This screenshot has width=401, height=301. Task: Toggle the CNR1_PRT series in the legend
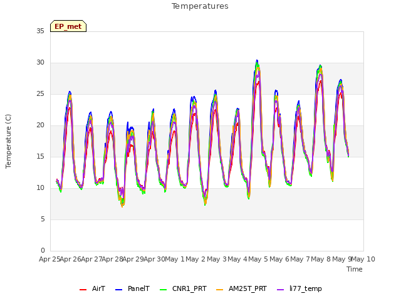pos(183,289)
